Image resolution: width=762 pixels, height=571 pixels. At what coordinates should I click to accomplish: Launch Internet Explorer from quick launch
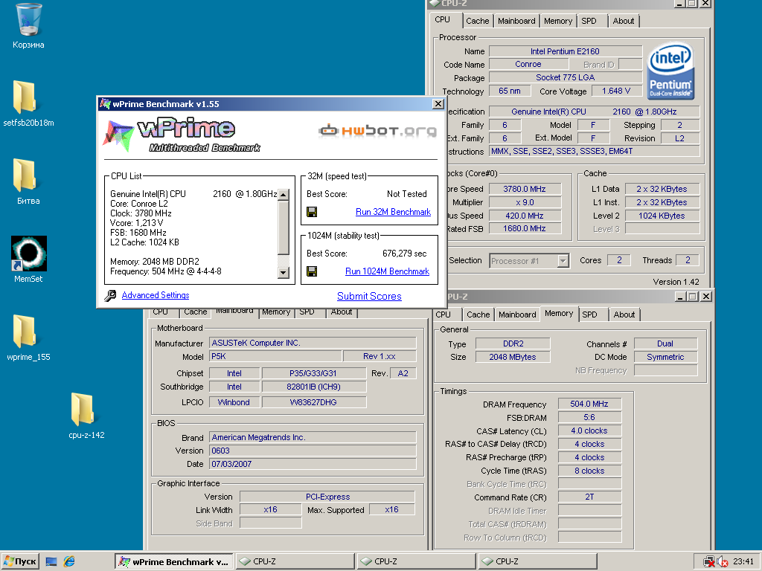[69, 561]
